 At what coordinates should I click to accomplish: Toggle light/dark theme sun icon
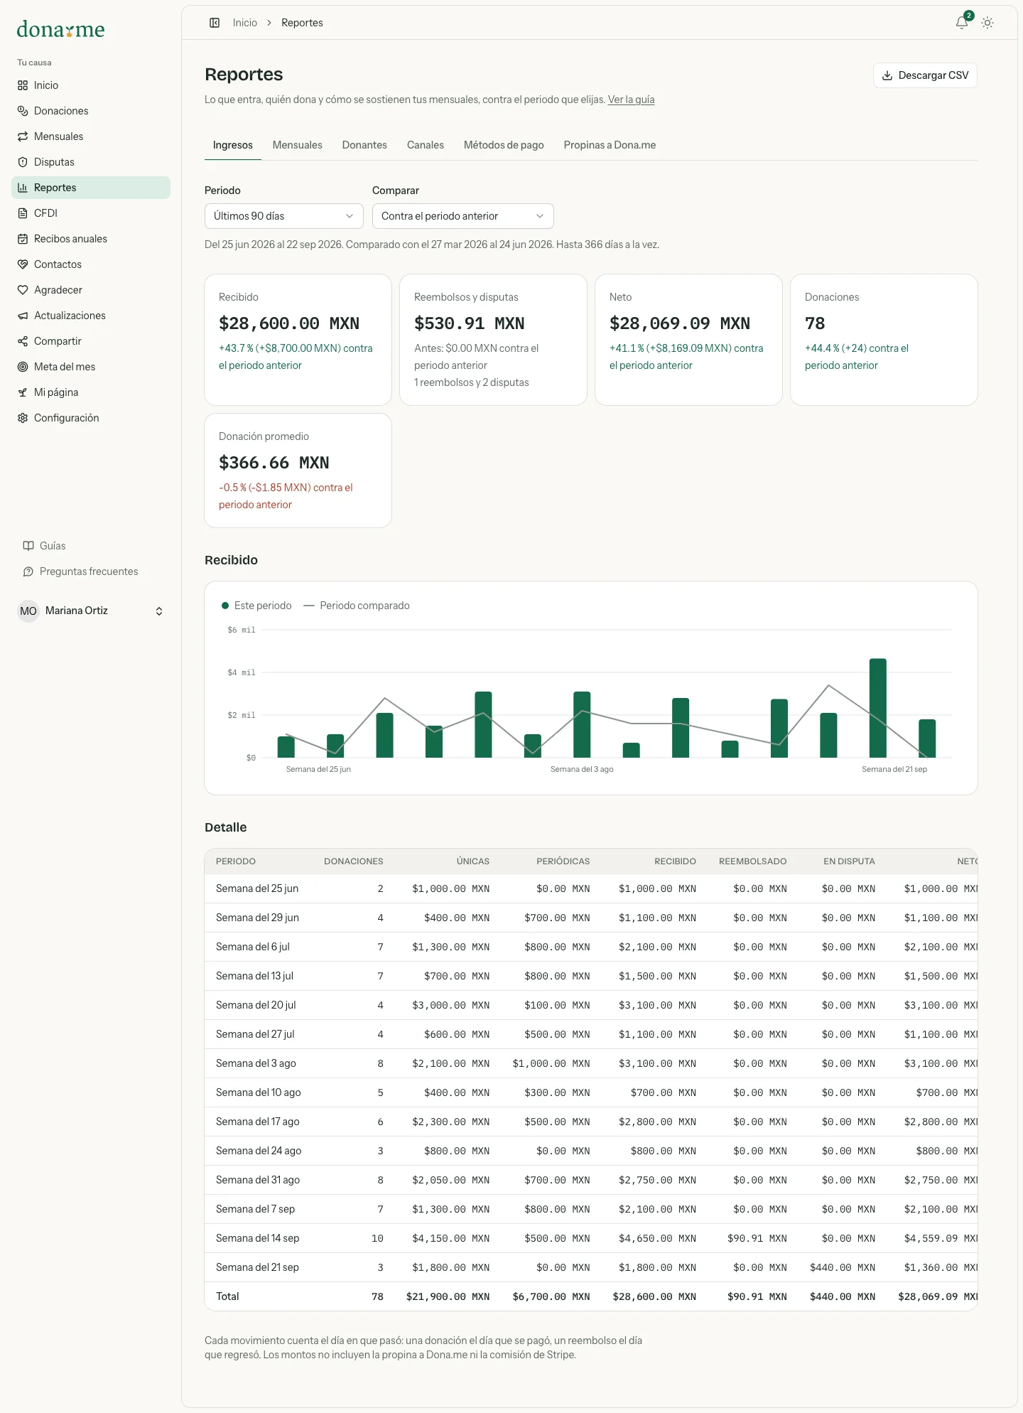pos(987,23)
